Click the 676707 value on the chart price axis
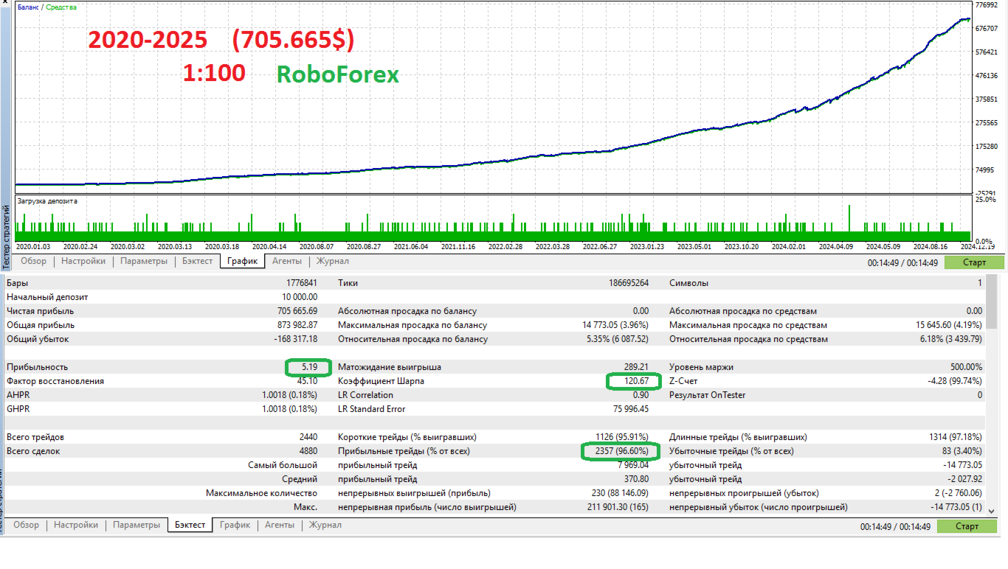Viewport: 1008px width, 569px height. click(987, 29)
